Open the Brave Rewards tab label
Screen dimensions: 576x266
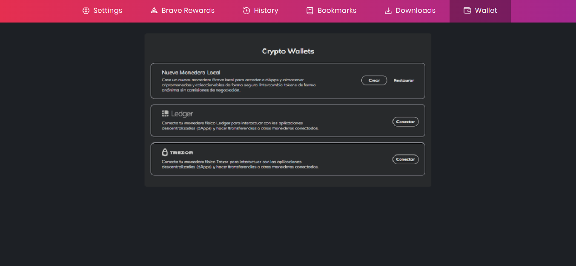188,11
